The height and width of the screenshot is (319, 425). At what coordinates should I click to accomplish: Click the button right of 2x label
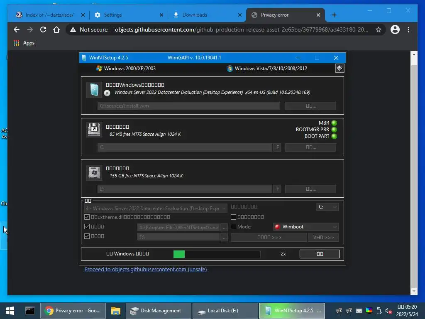(x=320, y=254)
